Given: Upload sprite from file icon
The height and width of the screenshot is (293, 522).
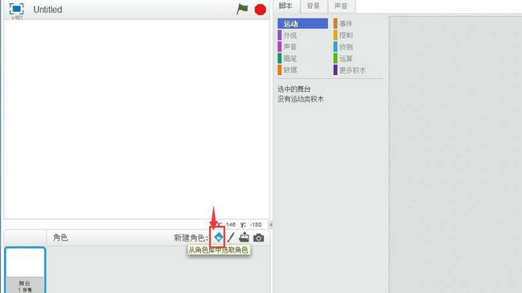Looking at the screenshot, I should point(244,237).
